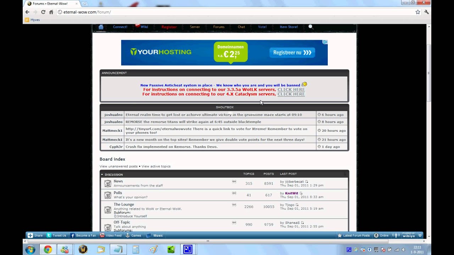Click the page vertical scrollbar thumb
Image resolution: width=454 pixels, height=255 pixels.
click(428, 73)
